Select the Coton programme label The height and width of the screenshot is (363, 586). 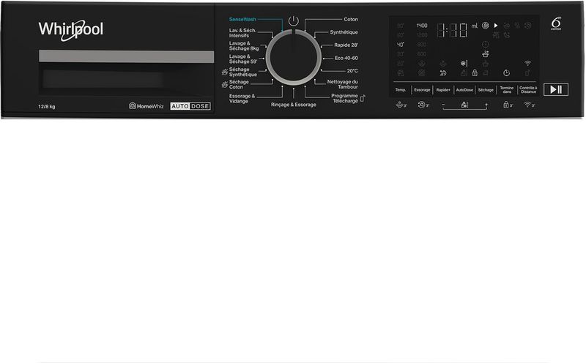tap(350, 19)
